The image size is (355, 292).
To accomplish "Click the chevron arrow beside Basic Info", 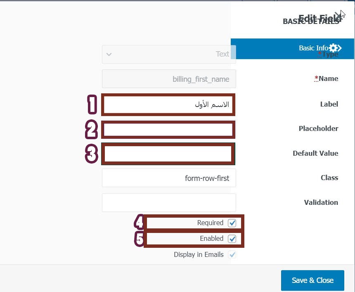I will [340, 48].
